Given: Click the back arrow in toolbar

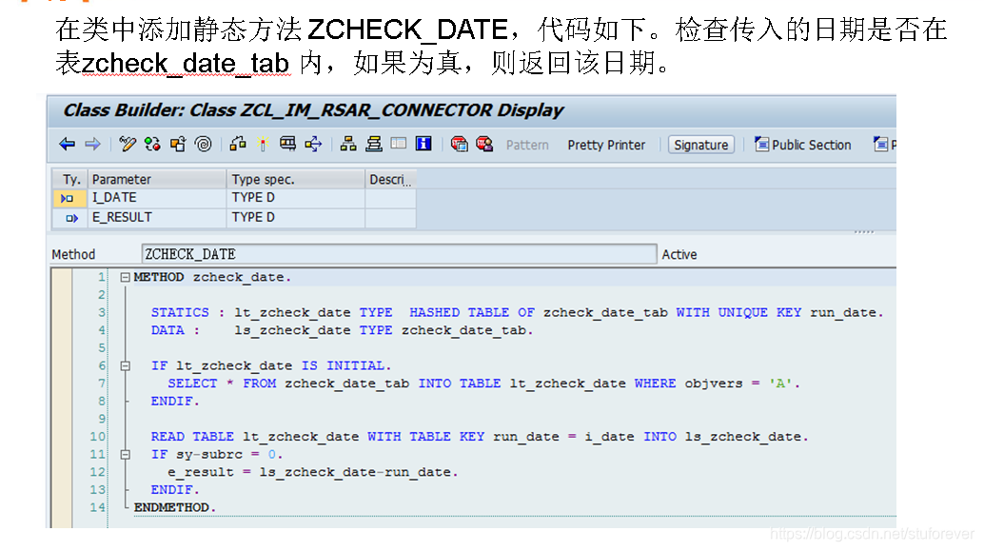Looking at the screenshot, I should pyautogui.click(x=68, y=145).
